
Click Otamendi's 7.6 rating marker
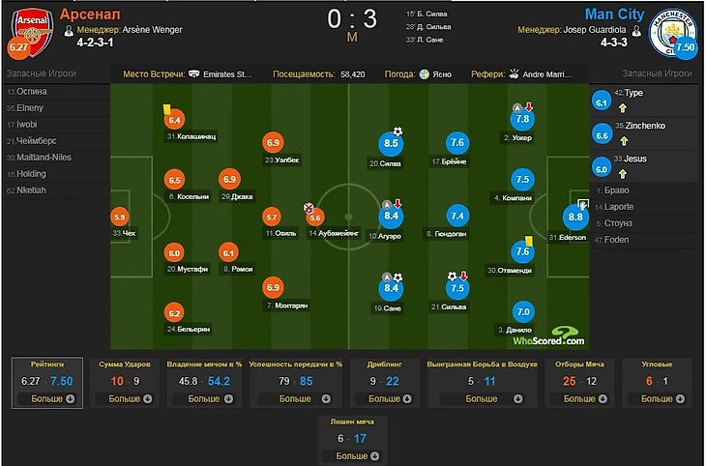tap(522, 251)
